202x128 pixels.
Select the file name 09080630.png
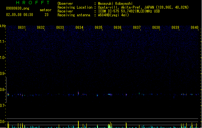(x=18, y=8)
